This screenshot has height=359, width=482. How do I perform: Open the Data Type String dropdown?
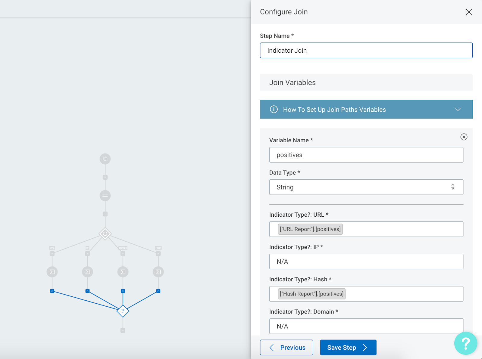click(x=366, y=187)
